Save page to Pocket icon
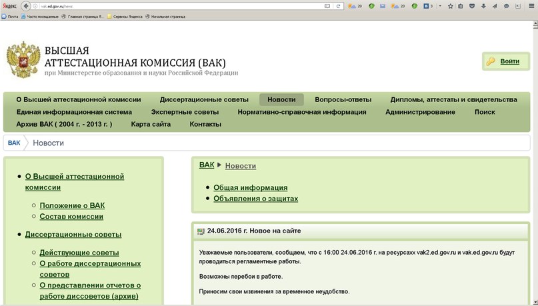 [x=472, y=6]
